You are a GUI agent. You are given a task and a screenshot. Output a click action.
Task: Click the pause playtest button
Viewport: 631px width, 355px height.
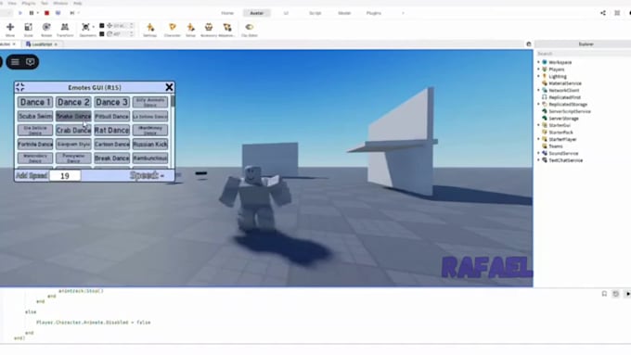(x=32, y=13)
